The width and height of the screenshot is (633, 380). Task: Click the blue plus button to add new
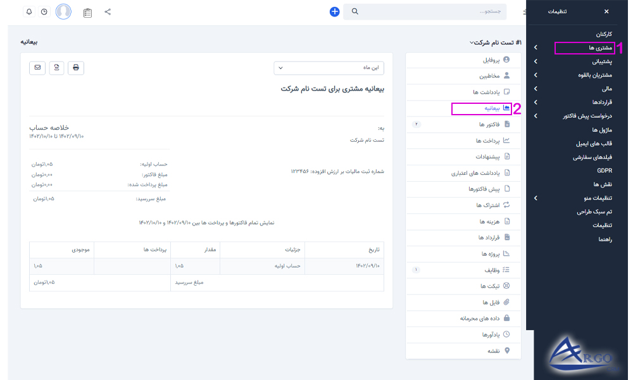(x=334, y=11)
